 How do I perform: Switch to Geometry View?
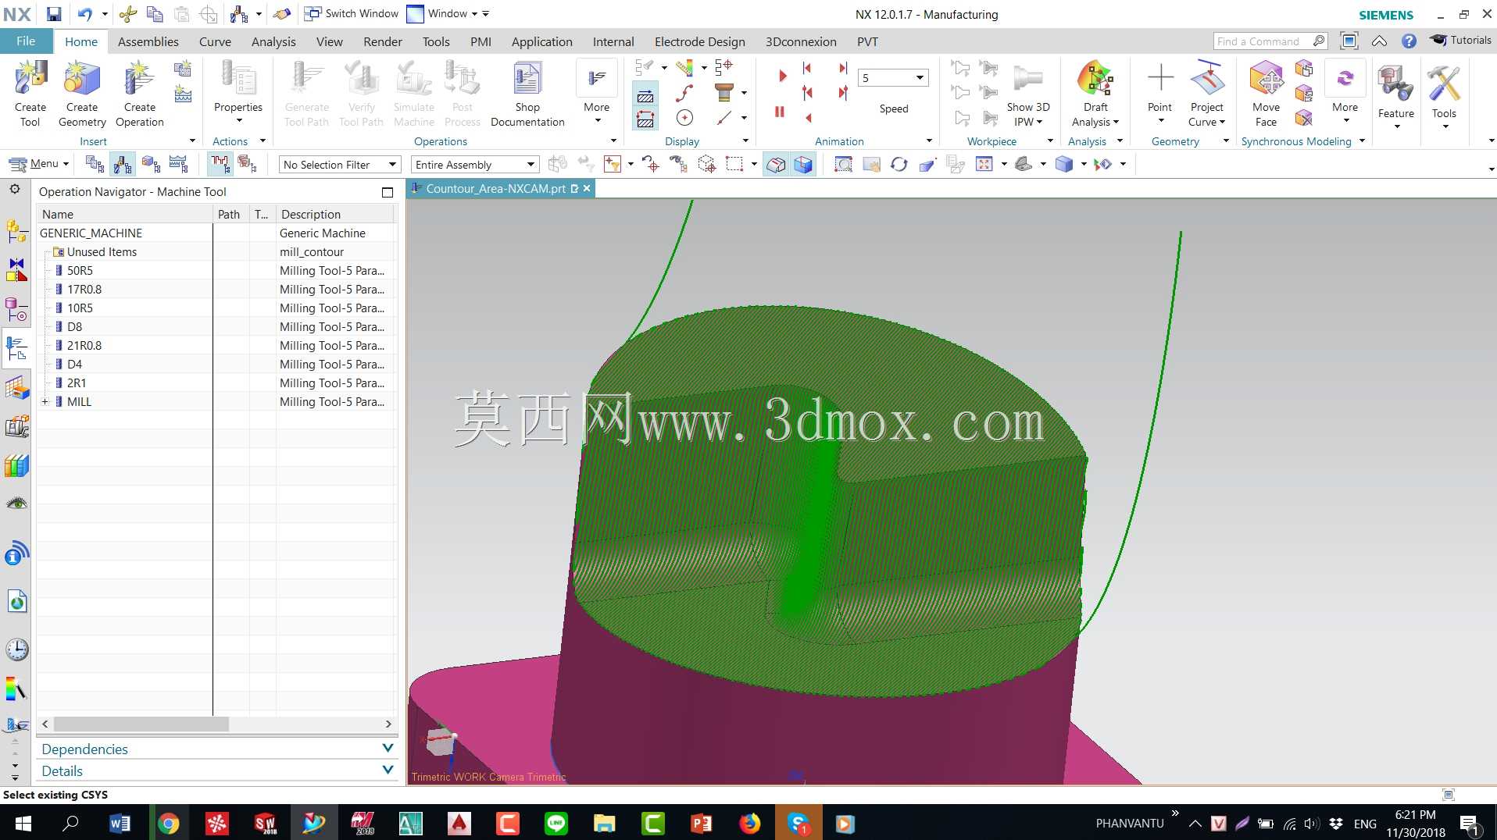pos(151,164)
